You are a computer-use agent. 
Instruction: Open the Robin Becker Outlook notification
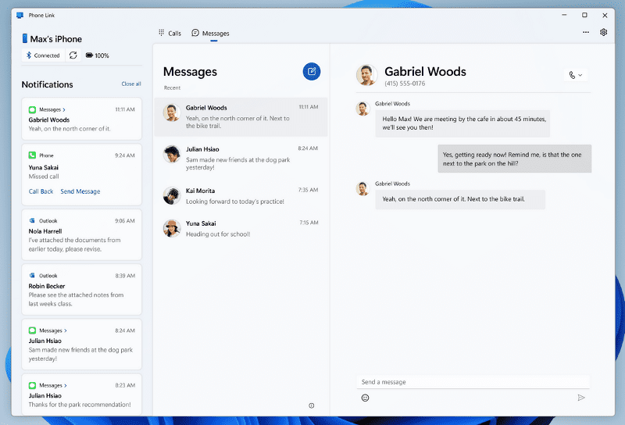pyautogui.click(x=82, y=289)
